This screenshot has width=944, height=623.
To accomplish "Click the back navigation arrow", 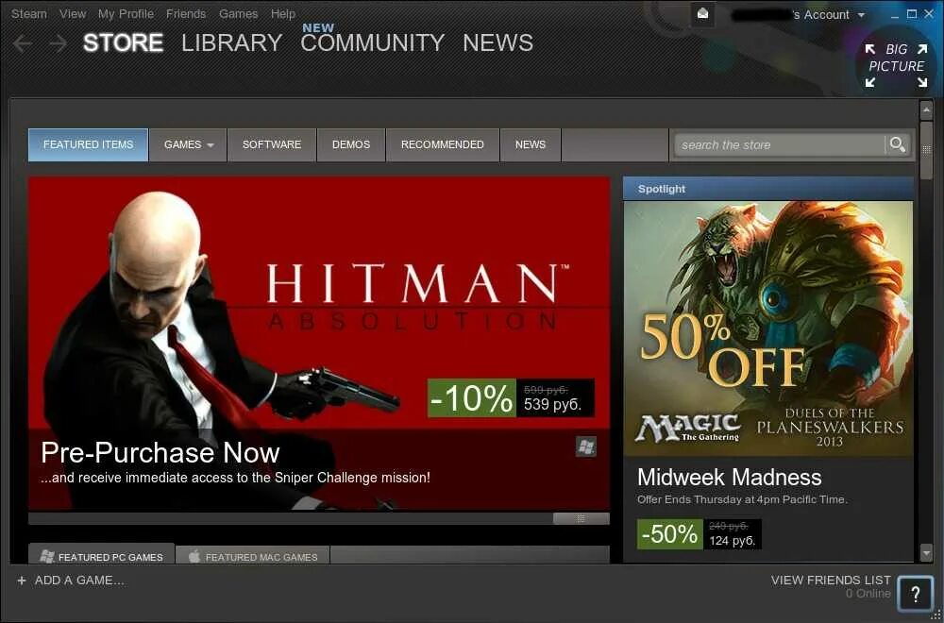I will point(23,43).
